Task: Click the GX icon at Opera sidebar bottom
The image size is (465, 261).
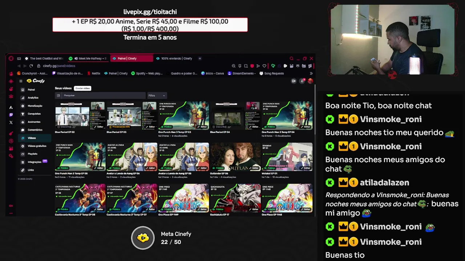Action: point(11,206)
